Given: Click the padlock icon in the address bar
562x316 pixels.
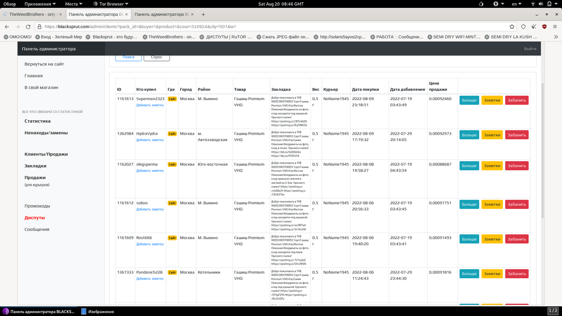Looking at the screenshot, I should (40, 26).
